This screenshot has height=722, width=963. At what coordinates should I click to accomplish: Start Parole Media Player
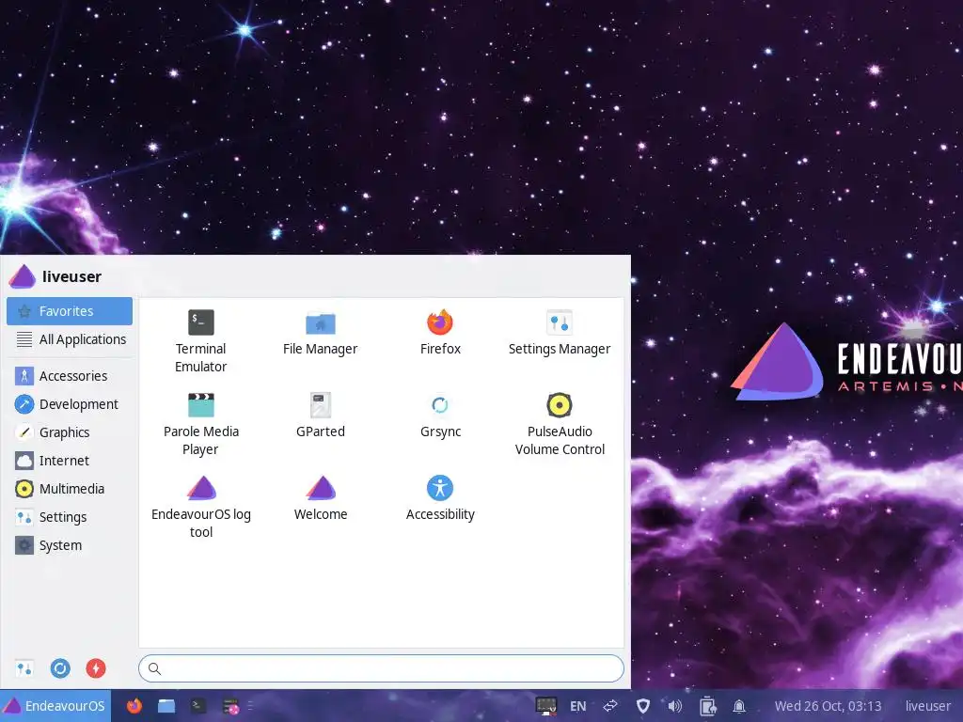point(201,424)
